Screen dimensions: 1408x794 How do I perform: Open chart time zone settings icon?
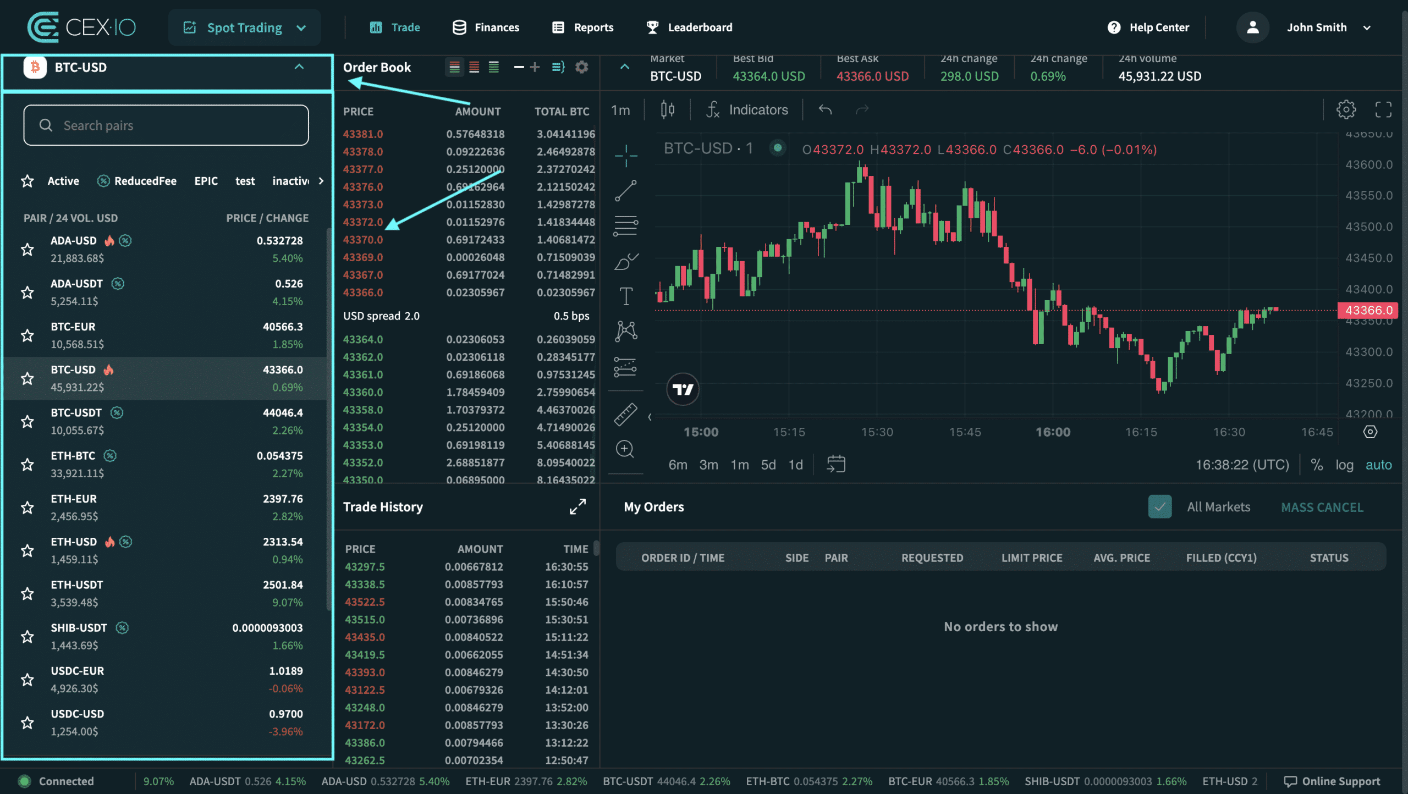(1371, 432)
